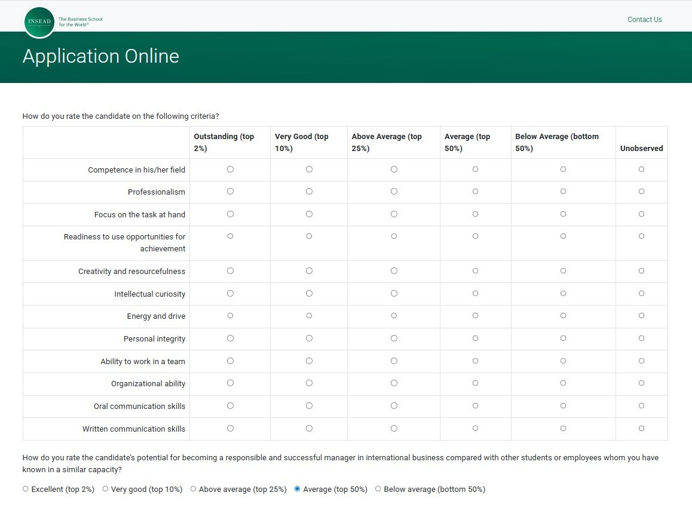Mark Oral communication skills Below Average
692x511 pixels.
563,405
